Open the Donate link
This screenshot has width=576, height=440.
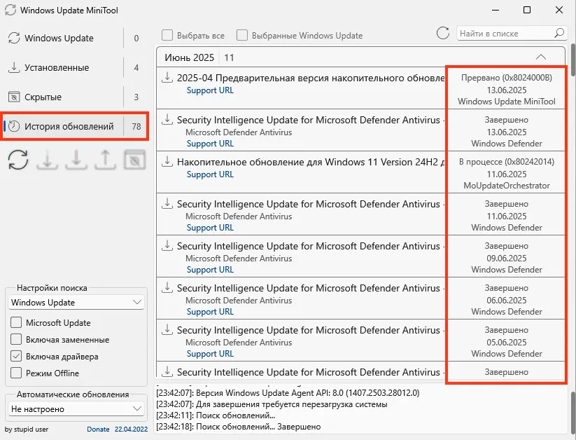click(x=98, y=429)
